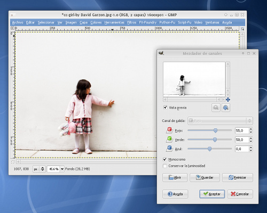The image size is (267, 213).
Task: Increase Azul value with up arrow
Action: [251, 148]
